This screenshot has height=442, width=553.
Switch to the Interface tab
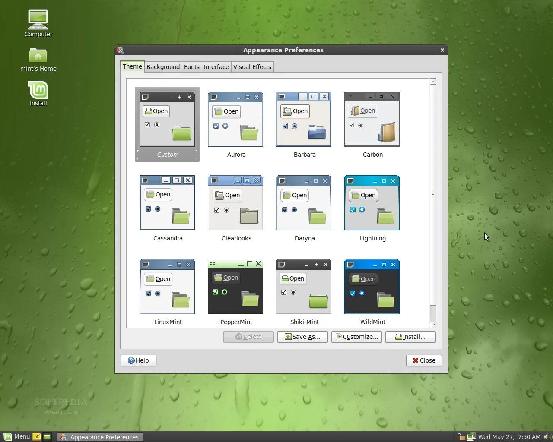(216, 66)
